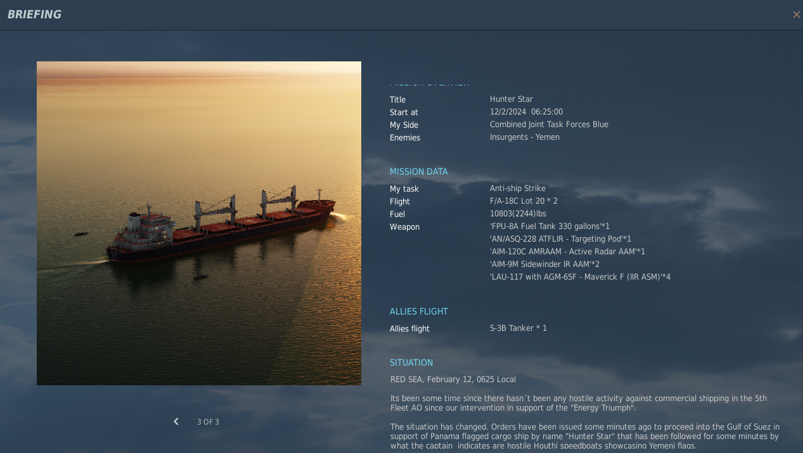The image size is (803, 453).
Task: Select the ALLIES FLIGHT section heading
Action: (x=418, y=311)
